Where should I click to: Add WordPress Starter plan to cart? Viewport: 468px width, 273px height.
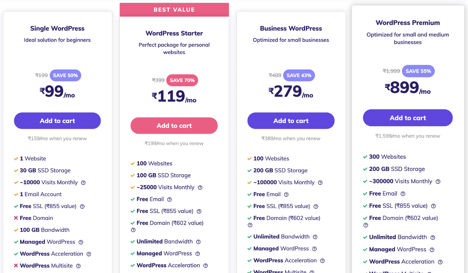click(174, 126)
